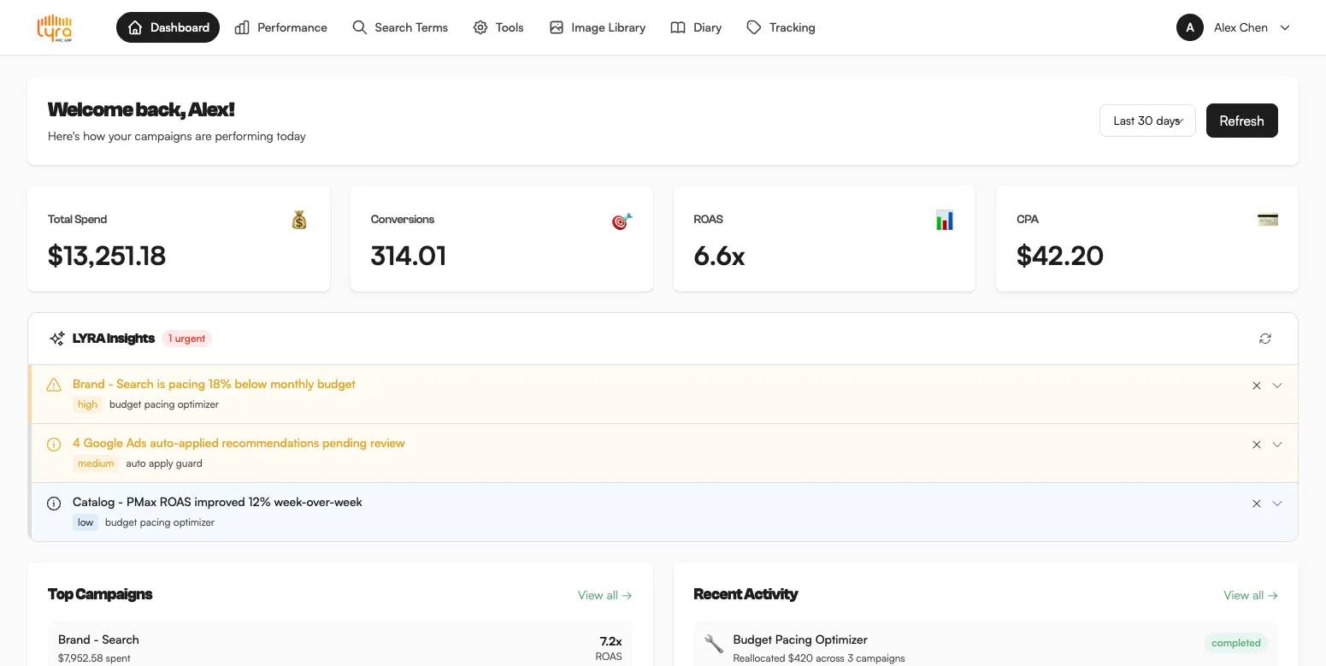Click the target icon on Conversions card
Image resolution: width=1326 pixels, height=666 pixels.
(622, 220)
